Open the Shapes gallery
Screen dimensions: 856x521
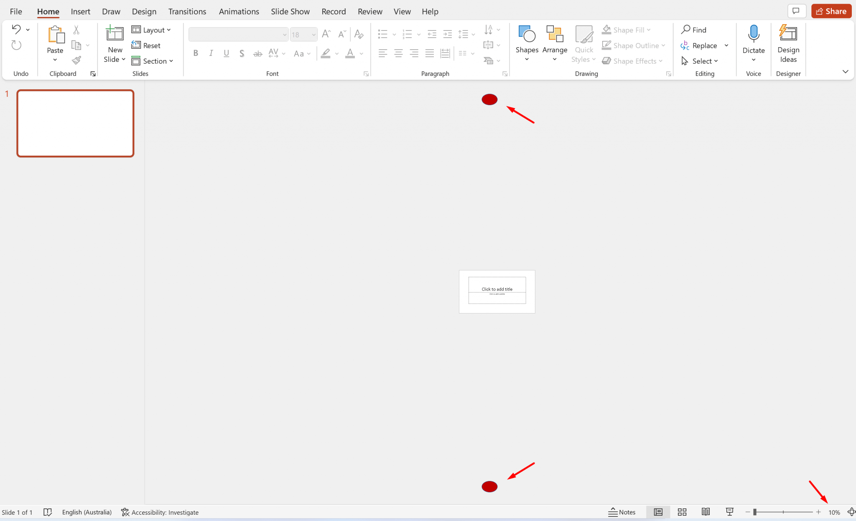pos(527,42)
